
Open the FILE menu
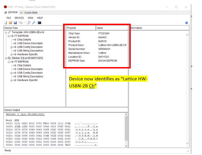[x=9, y=18]
